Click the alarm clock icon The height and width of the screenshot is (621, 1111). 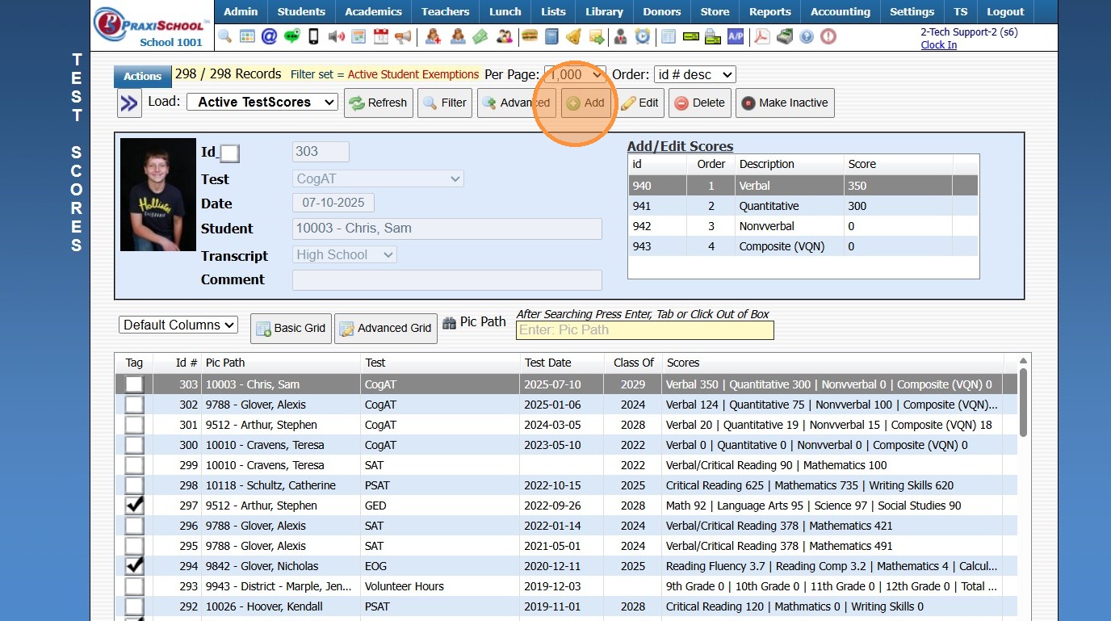[643, 36]
